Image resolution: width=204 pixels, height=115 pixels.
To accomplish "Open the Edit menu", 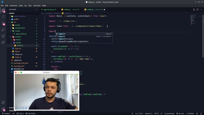I will [x=7, y=6].
